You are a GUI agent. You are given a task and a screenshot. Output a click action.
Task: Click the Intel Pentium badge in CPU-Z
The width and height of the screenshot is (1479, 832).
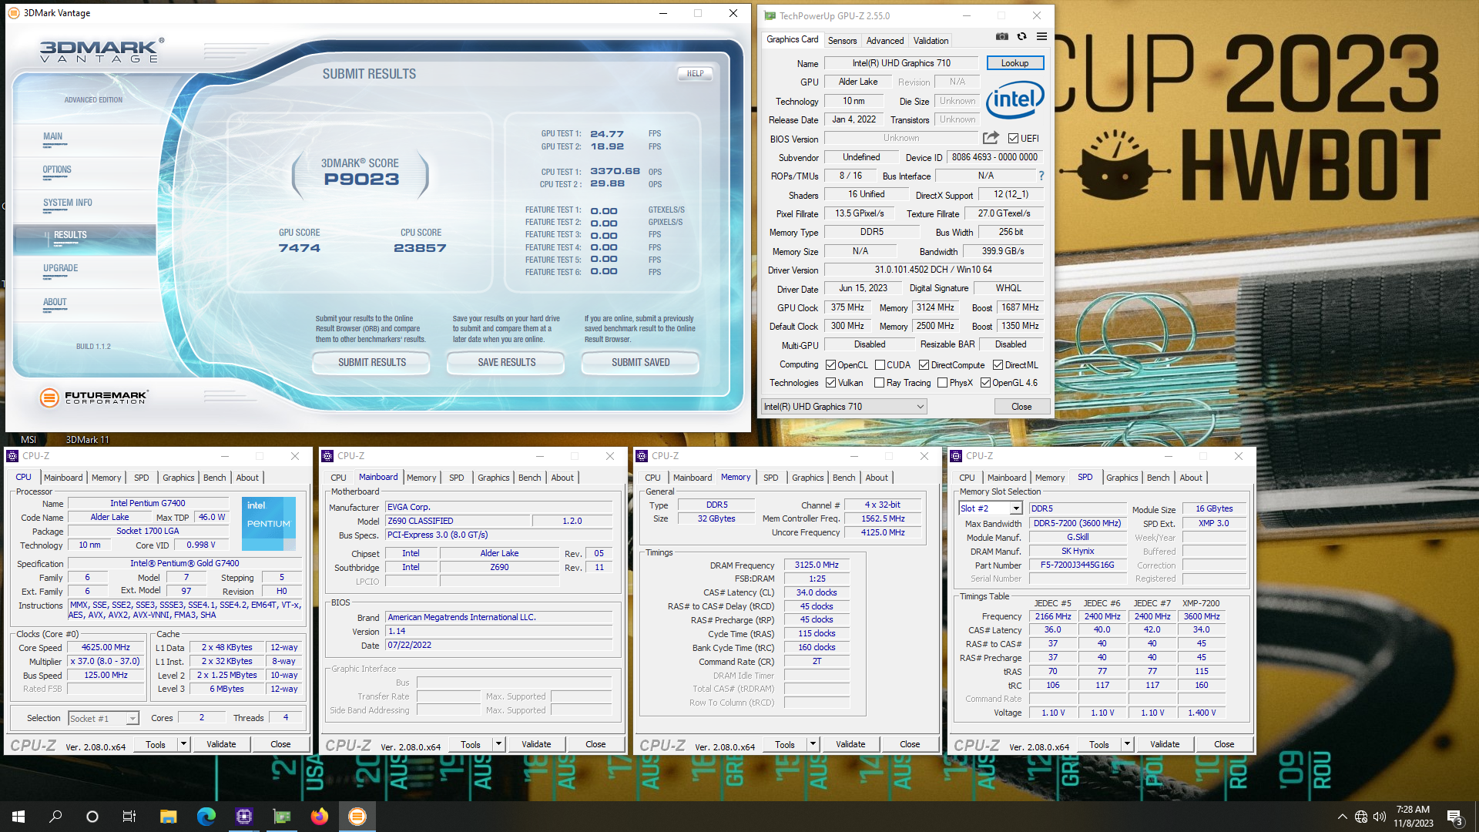tap(268, 523)
